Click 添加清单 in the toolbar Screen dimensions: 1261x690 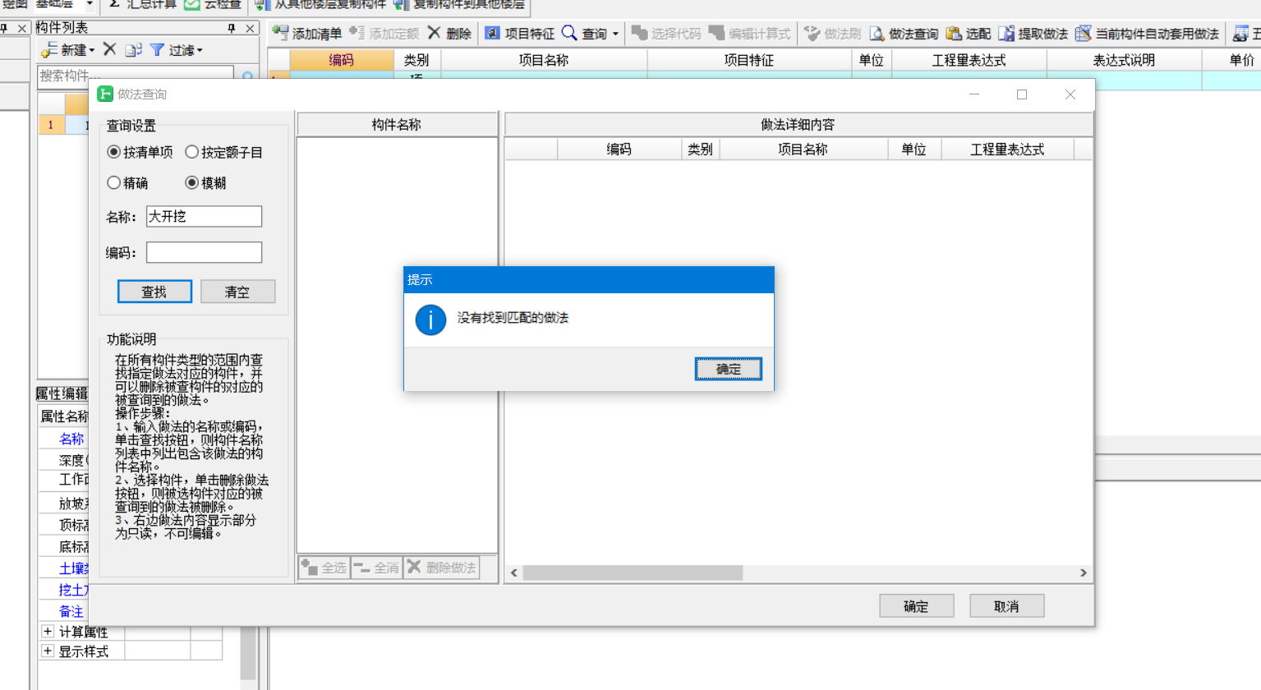click(307, 33)
